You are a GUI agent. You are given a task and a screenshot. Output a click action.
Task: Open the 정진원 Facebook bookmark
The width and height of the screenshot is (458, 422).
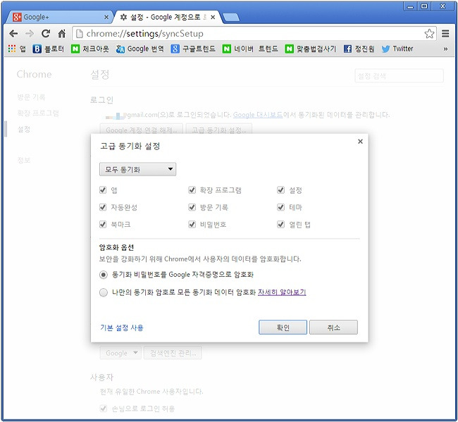pyautogui.click(x=359, y=49)
